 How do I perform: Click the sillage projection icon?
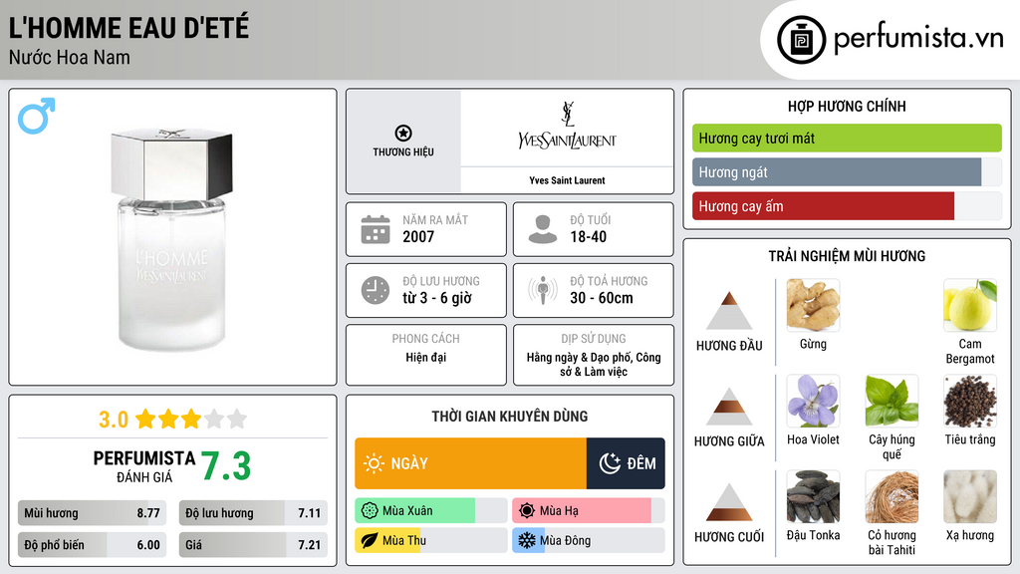(x=543, y=290)
